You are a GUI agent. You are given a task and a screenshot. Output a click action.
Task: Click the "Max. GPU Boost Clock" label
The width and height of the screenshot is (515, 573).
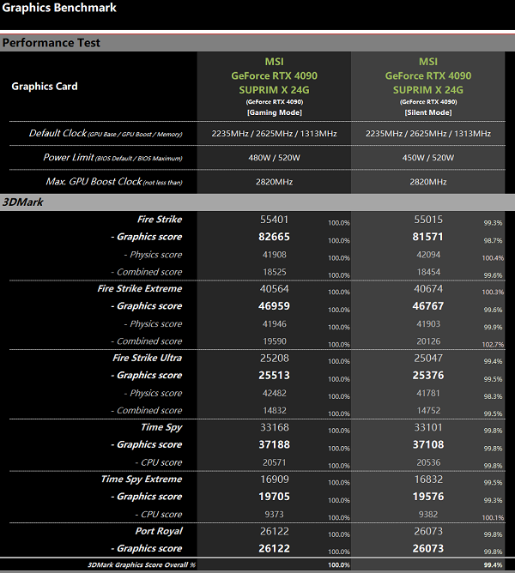pos(114,182)
